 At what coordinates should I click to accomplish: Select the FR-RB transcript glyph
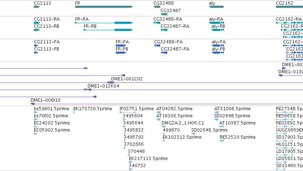pos(108,30)
